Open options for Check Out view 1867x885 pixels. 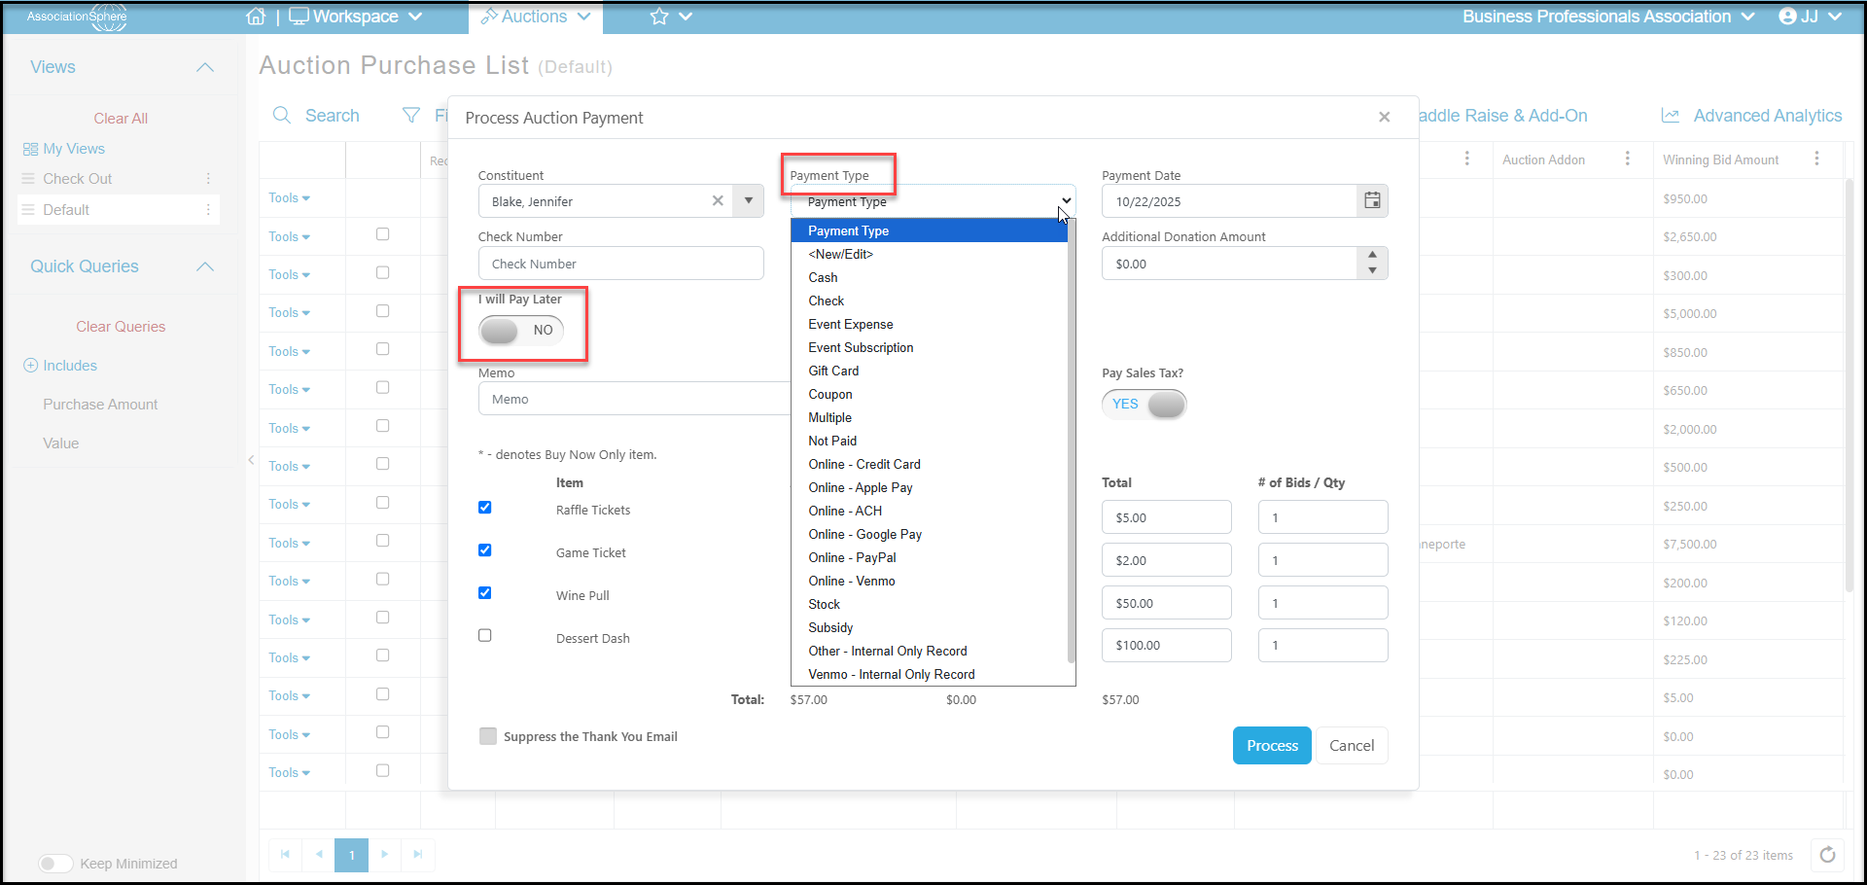(x=208, y=179)
